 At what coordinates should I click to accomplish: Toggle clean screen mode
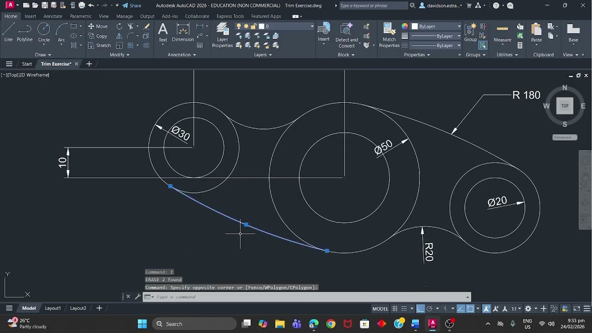pos(577,308)
